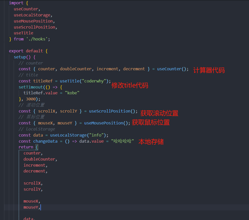
Task: Click 'scrollY,' in the return object
Action: point(33,189)
